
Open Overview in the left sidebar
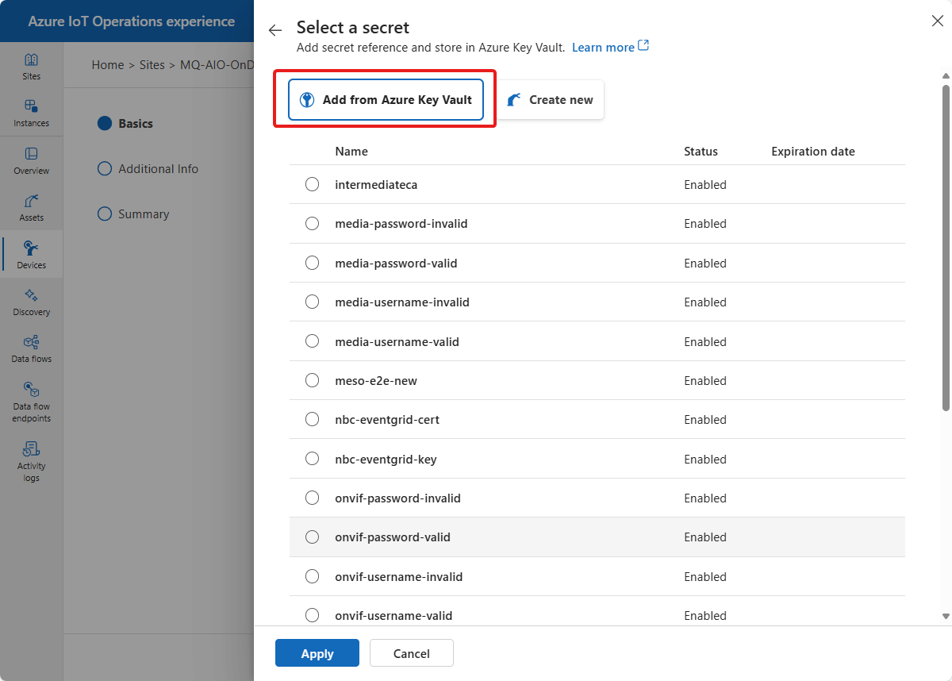pyautogui.click(x=32, y=160)
